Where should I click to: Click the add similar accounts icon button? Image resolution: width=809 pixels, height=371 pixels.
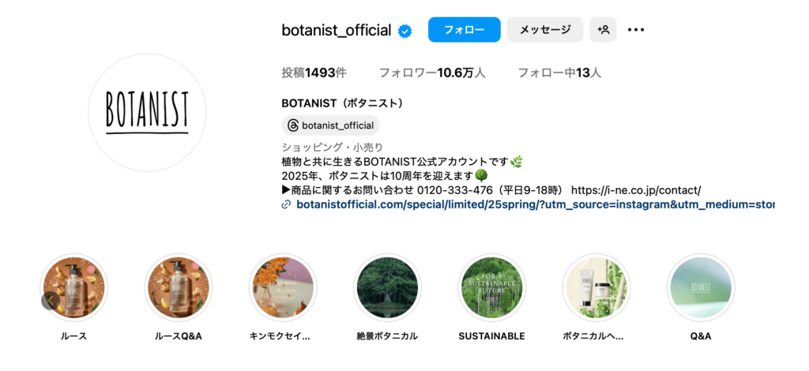click(603, 30)
